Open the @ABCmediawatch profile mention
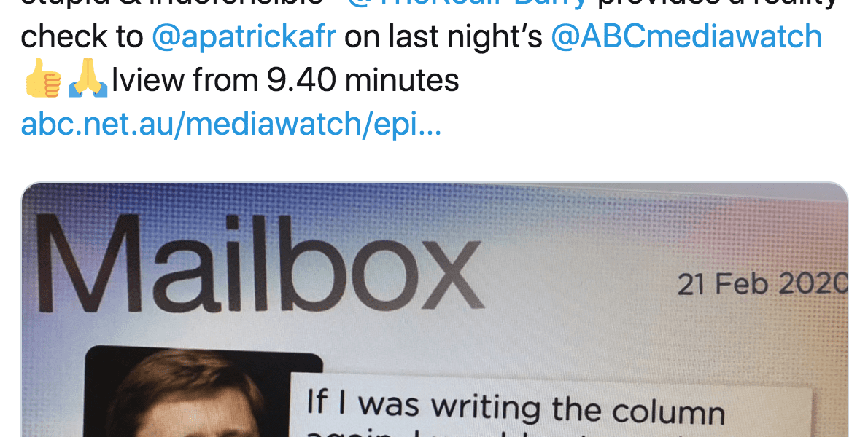 coord(686,36)
